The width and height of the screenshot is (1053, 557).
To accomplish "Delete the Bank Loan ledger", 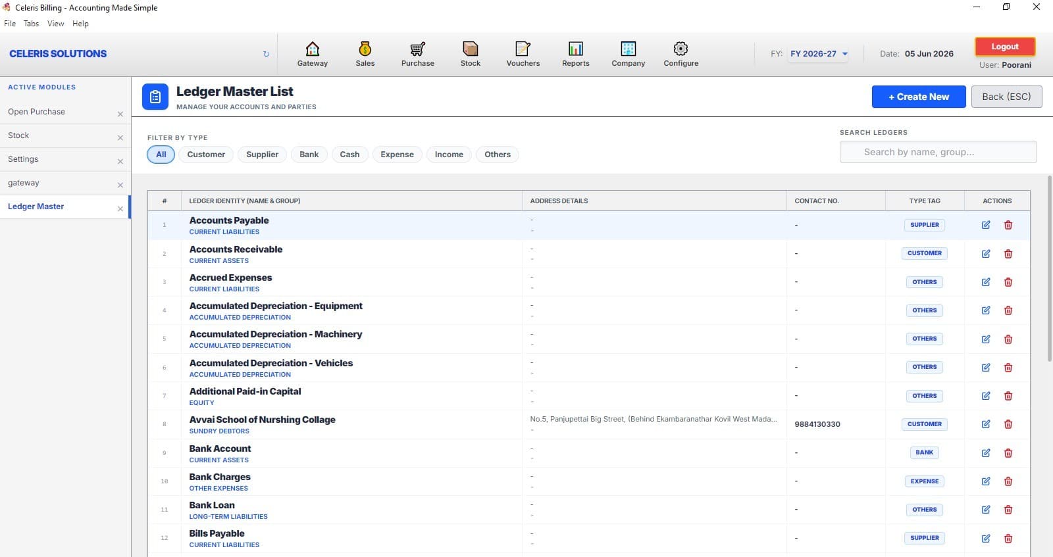I will (1008, 510).
